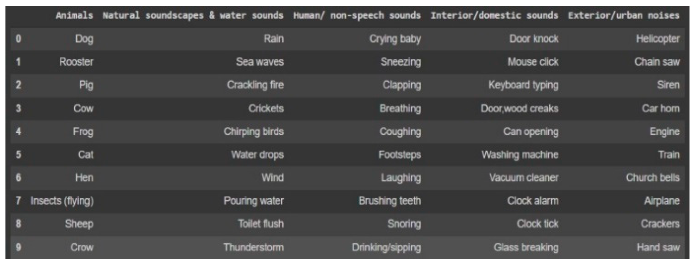Click the Interior/domestic sounds column header

pos(494,15)
